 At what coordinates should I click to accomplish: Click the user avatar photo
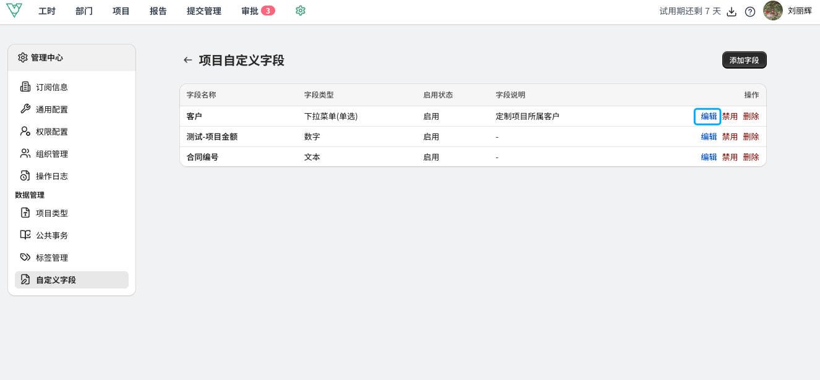click(x=773, y=11)
